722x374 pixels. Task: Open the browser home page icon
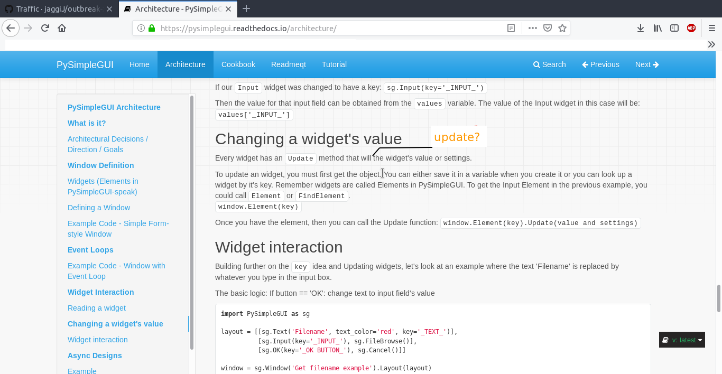[x=62, y=29]
